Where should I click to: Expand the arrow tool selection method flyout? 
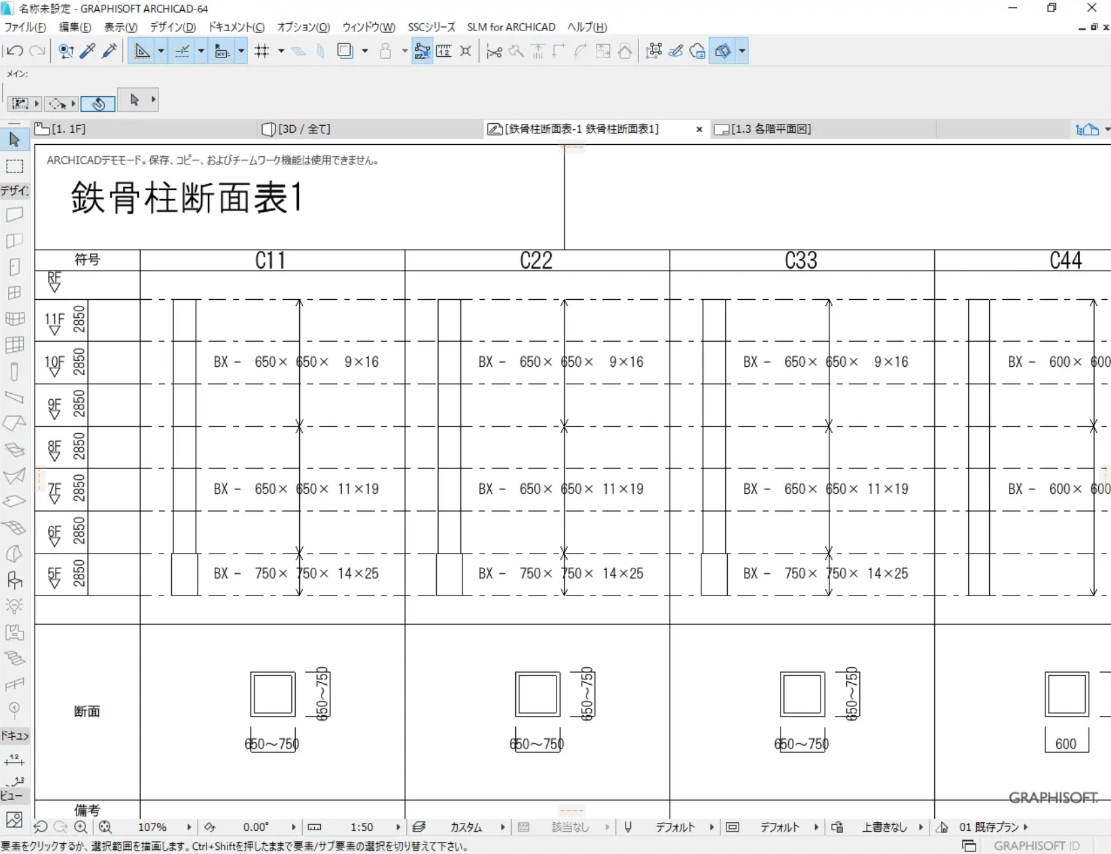click(x=154, y=100)
